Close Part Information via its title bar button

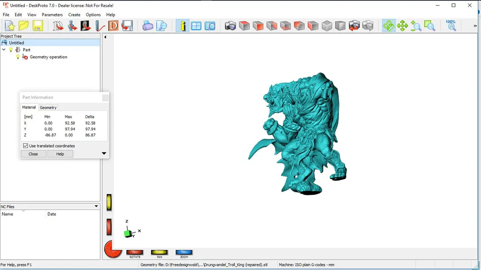105,97
